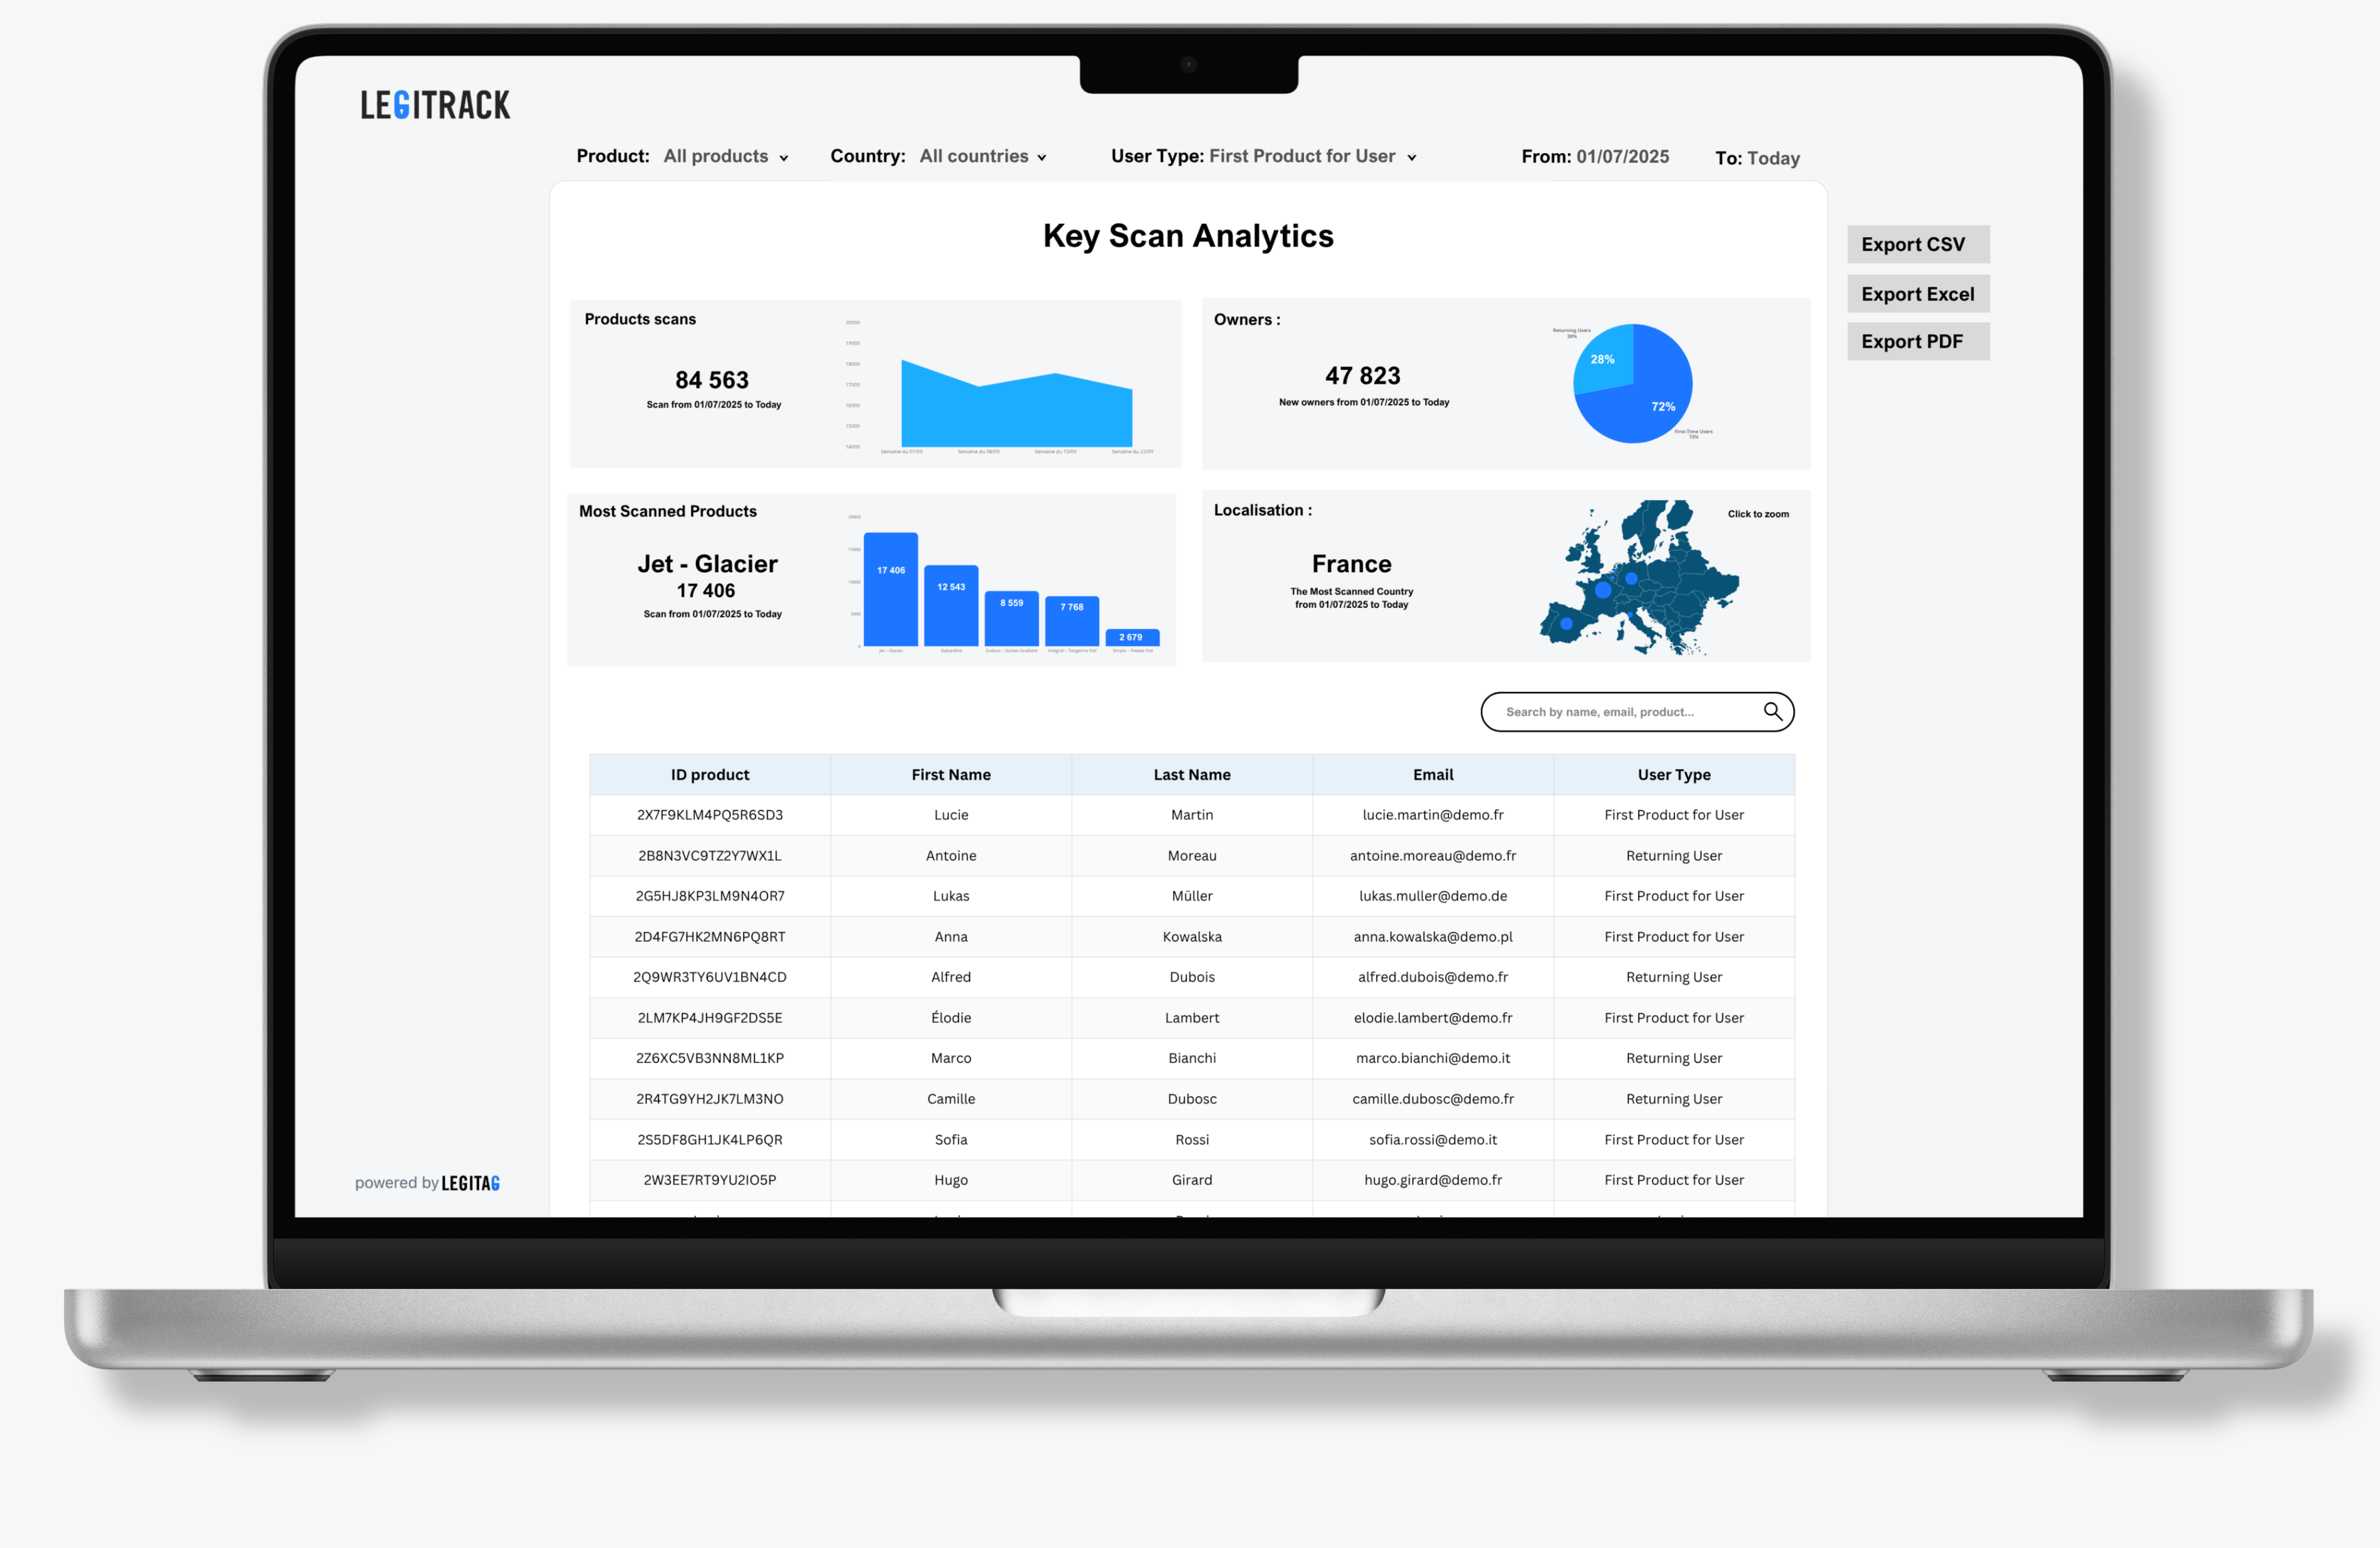Click the search by name input field

(1620, 711)
